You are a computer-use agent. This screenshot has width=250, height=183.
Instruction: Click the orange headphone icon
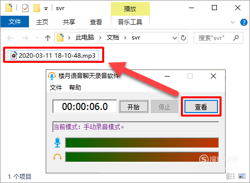coord(57,157)
